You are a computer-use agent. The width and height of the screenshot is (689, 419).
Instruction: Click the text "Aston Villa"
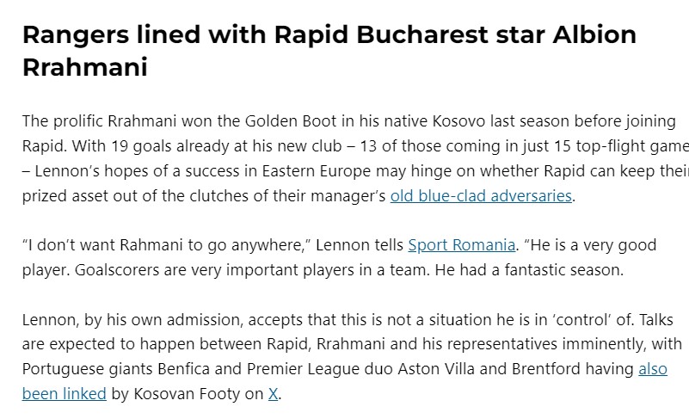436,369
